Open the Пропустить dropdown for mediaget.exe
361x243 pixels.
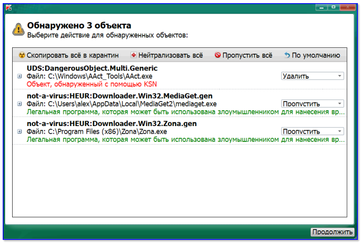tap(312, 104)
